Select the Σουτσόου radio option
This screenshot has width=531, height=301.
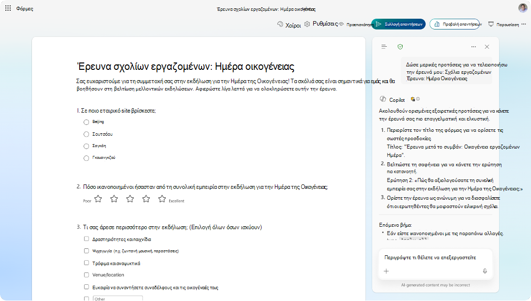click(87, 134)
